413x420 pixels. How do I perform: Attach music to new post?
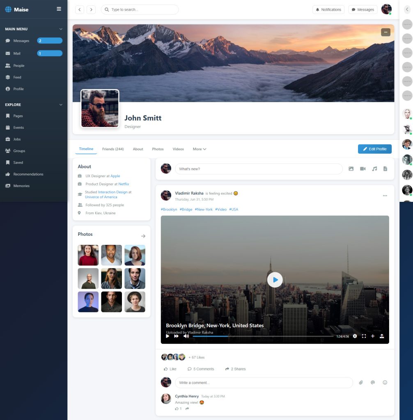click(374, 169)
